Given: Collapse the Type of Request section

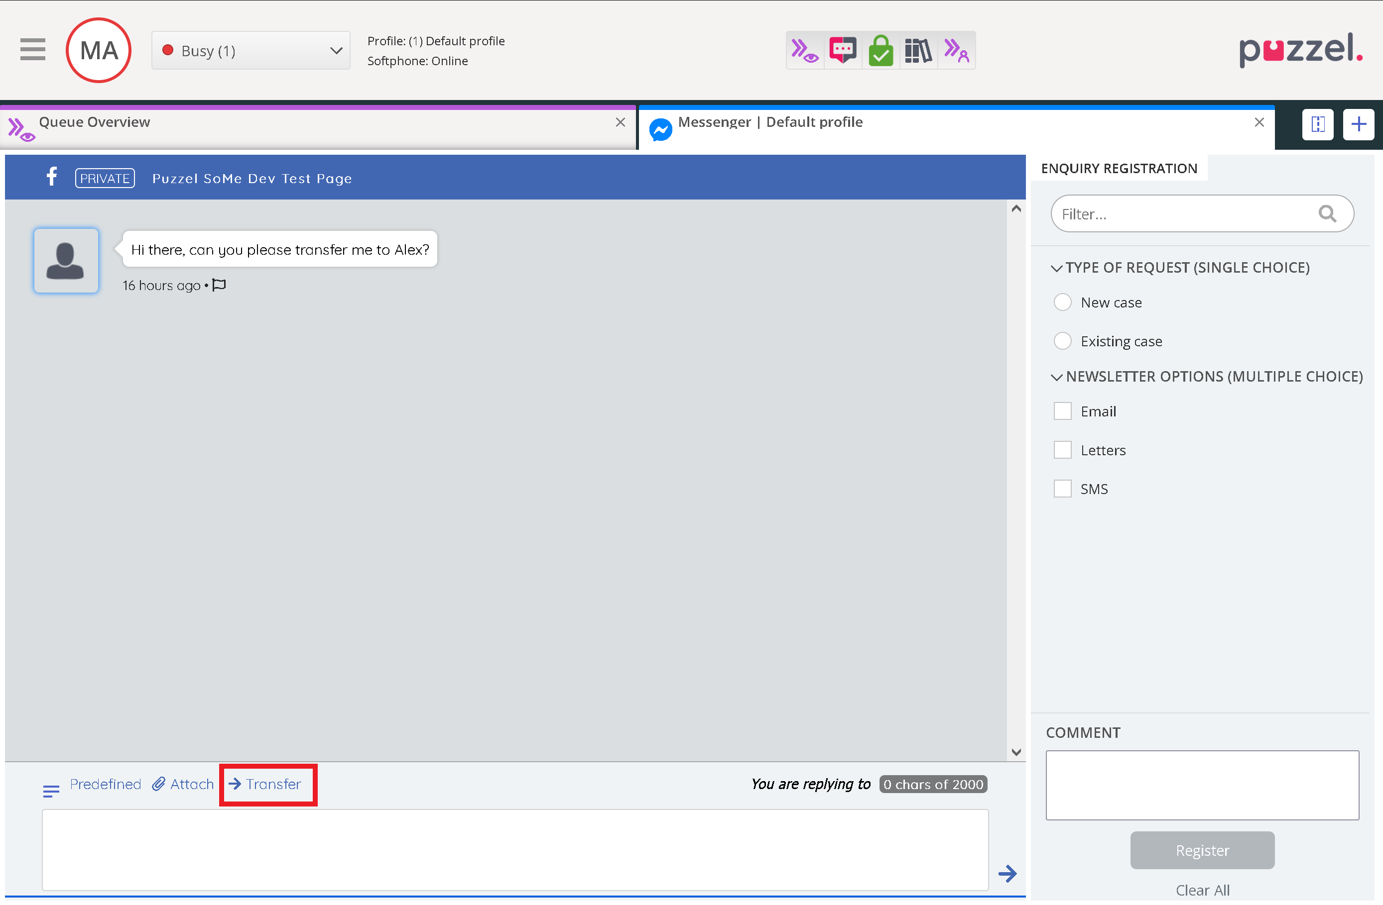Looking at the screenshot, I should coord(1056,268).
